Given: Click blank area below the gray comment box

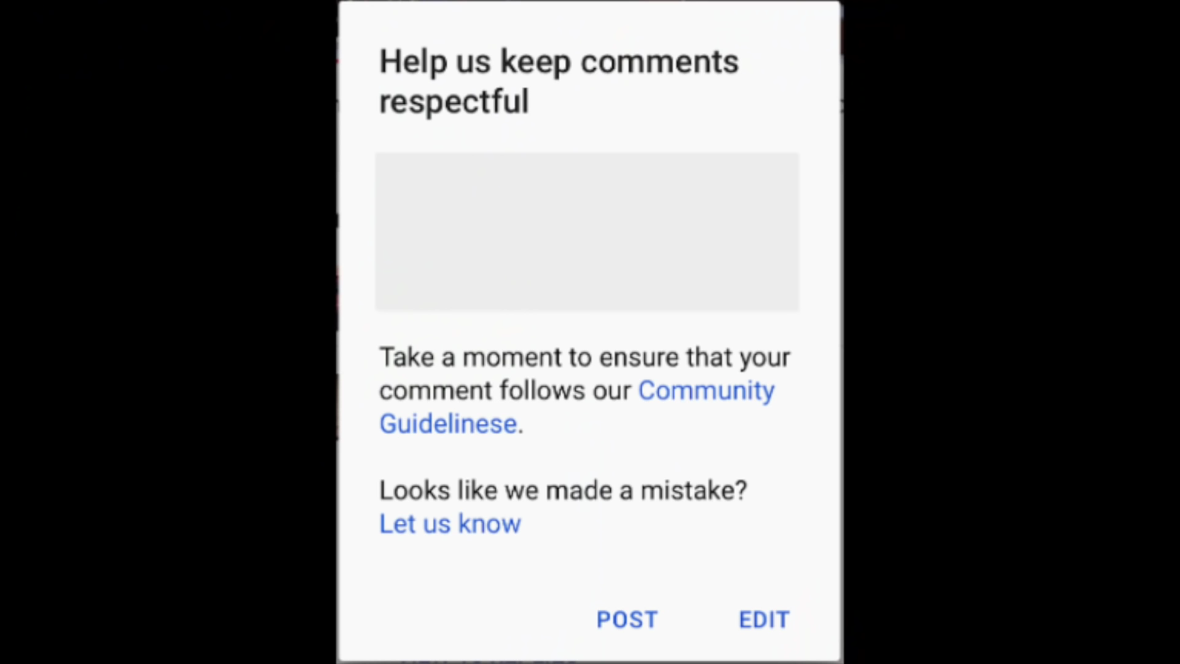Looking at the screenshot, I should [587, 327].
